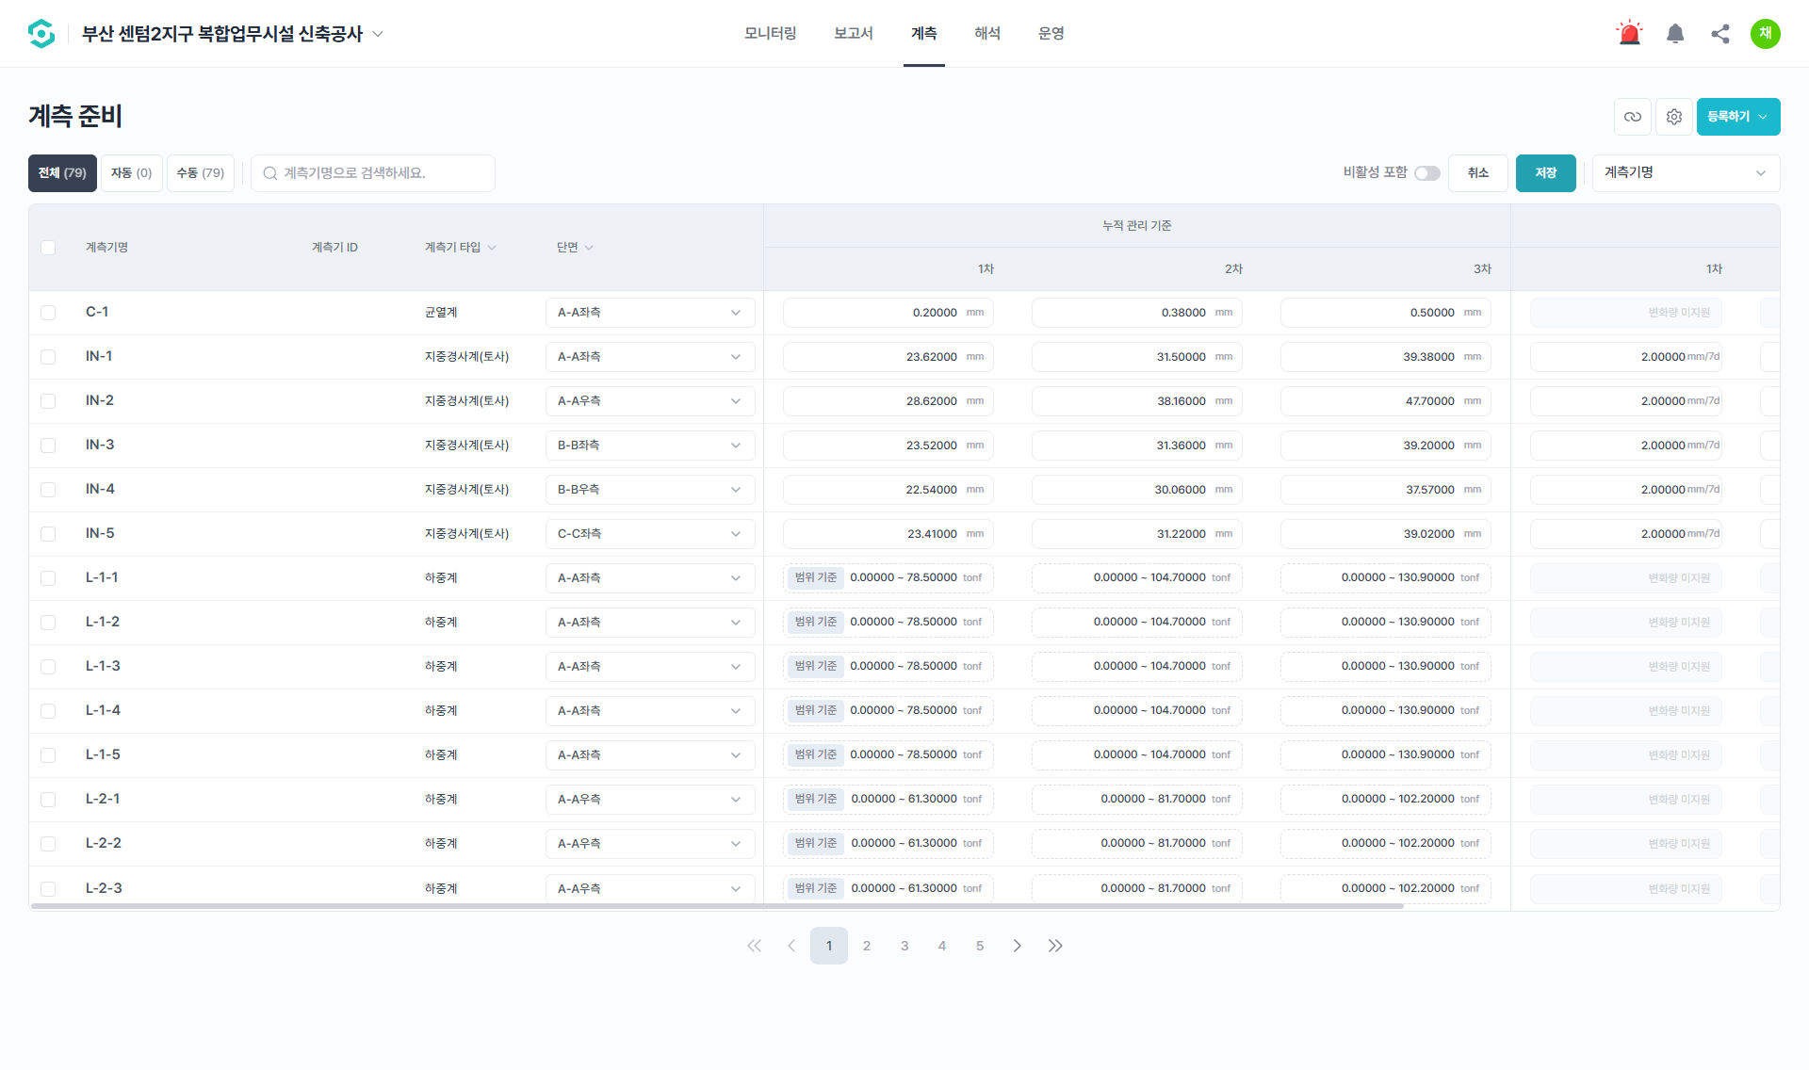The width and height of the screenshot is (1809, 1070).
Task: Click the 저장 button
Action: coord(1546,173)
